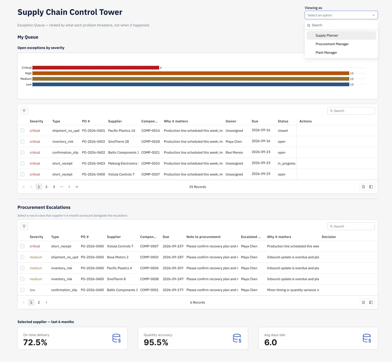Click PO-2026-0403 cell
The height and width of the screenshot is (362, 392).
click(93, 164)
